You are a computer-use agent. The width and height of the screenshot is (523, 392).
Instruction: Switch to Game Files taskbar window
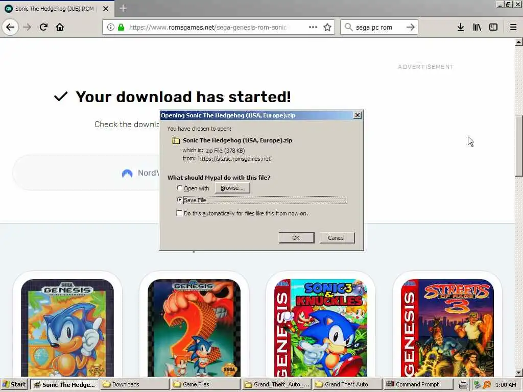[205, 384]
